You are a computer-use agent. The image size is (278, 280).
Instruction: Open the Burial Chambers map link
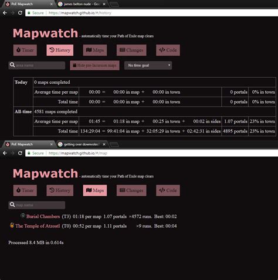click(43, 216)
